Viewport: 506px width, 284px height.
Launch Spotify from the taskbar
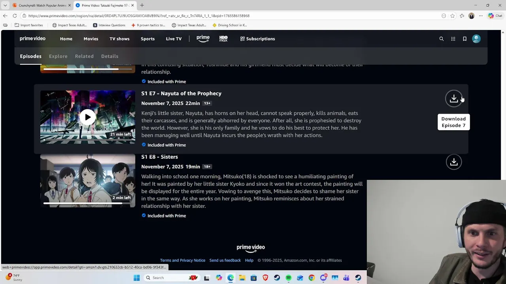[x=288, y=278]
